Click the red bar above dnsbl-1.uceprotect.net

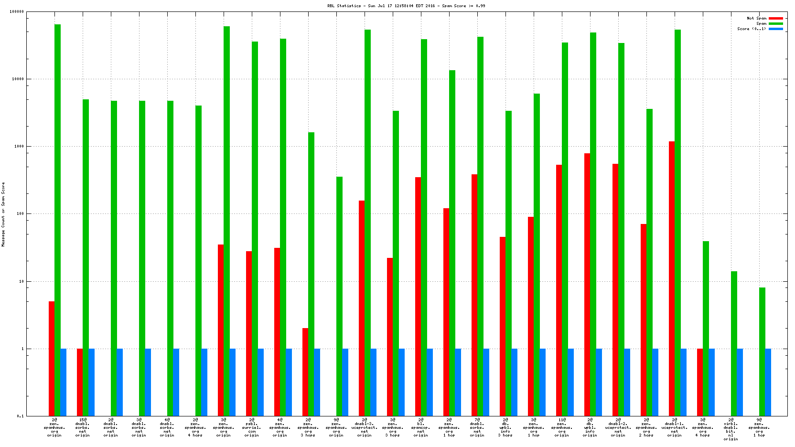pyautogui.click(x=672, y=277)
